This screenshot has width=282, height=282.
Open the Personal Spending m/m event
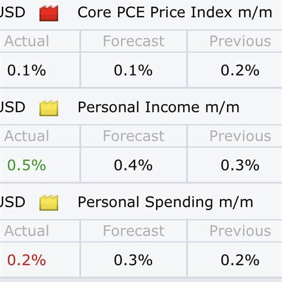coord(165,202)
